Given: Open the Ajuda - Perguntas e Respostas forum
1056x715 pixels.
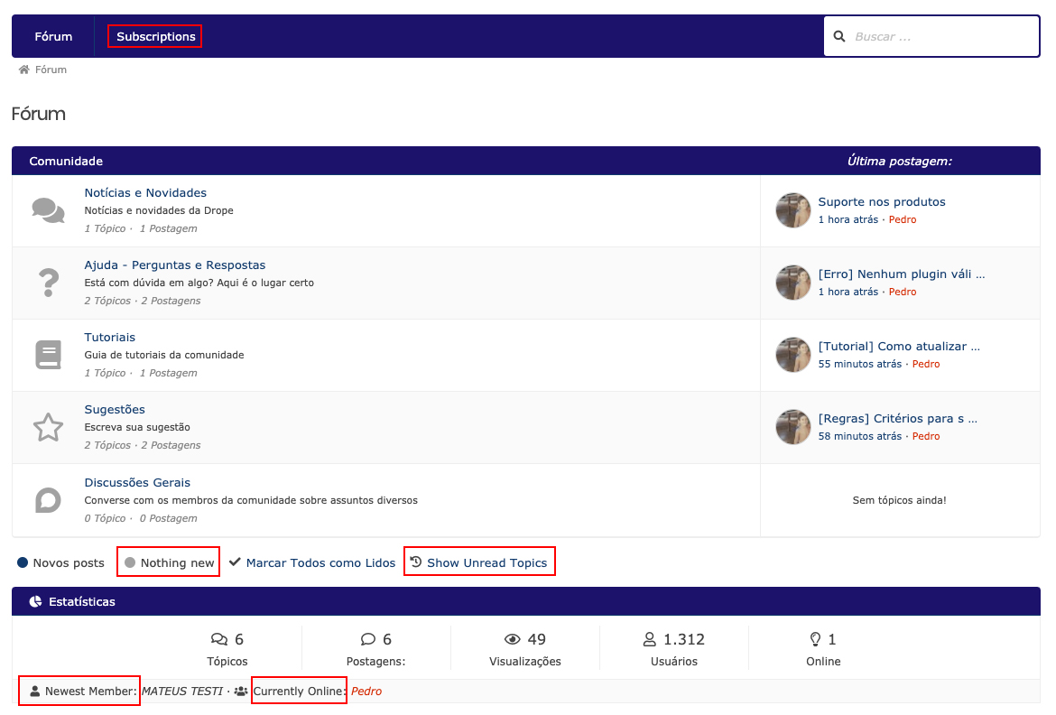Looking at the screenshot, I should point(175,265).
